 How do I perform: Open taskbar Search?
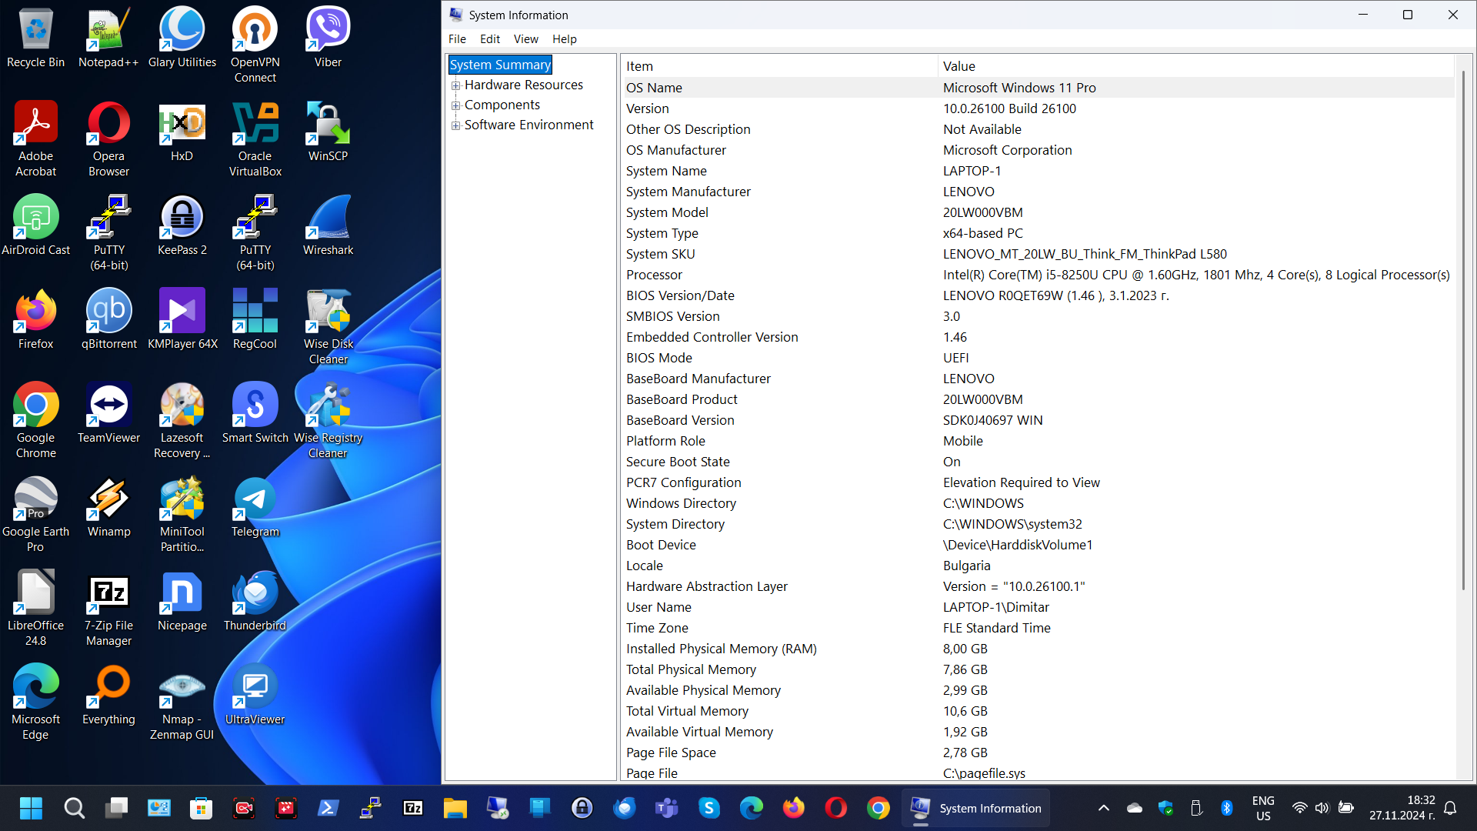(x=74, y=808)
